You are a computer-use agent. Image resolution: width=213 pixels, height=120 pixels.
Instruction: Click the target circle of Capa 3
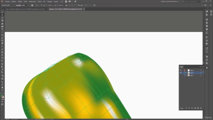coord(201,73)
